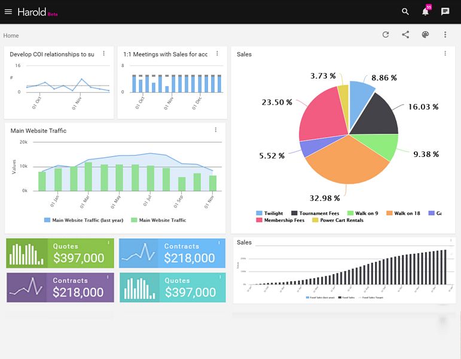Click the bar chart icon on teal Quotes tile
Image resolution: width=461 pixels, height=359 pixels.
pos(140,288)
